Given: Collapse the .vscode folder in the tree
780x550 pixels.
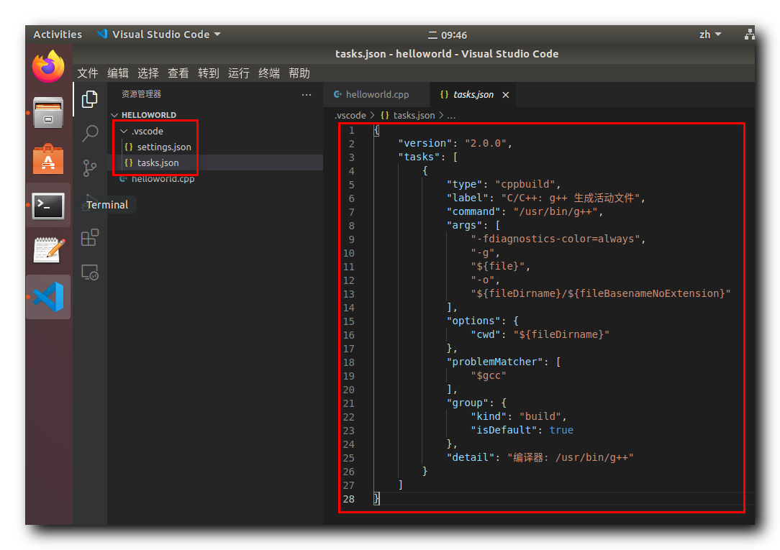Looking at the screenshot, I should pyautogui.click(x=124, y=131).
